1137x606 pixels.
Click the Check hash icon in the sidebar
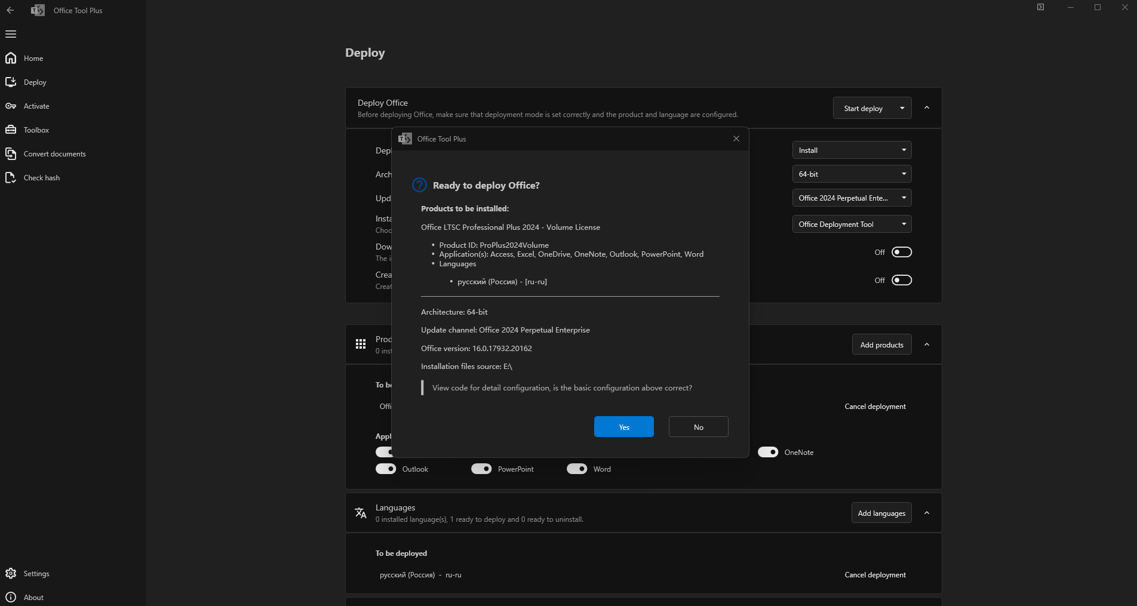click(x=11, y=177)
